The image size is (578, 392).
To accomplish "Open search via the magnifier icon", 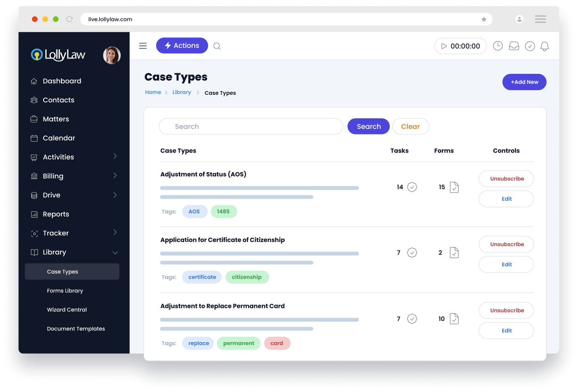I will point(217,46).
